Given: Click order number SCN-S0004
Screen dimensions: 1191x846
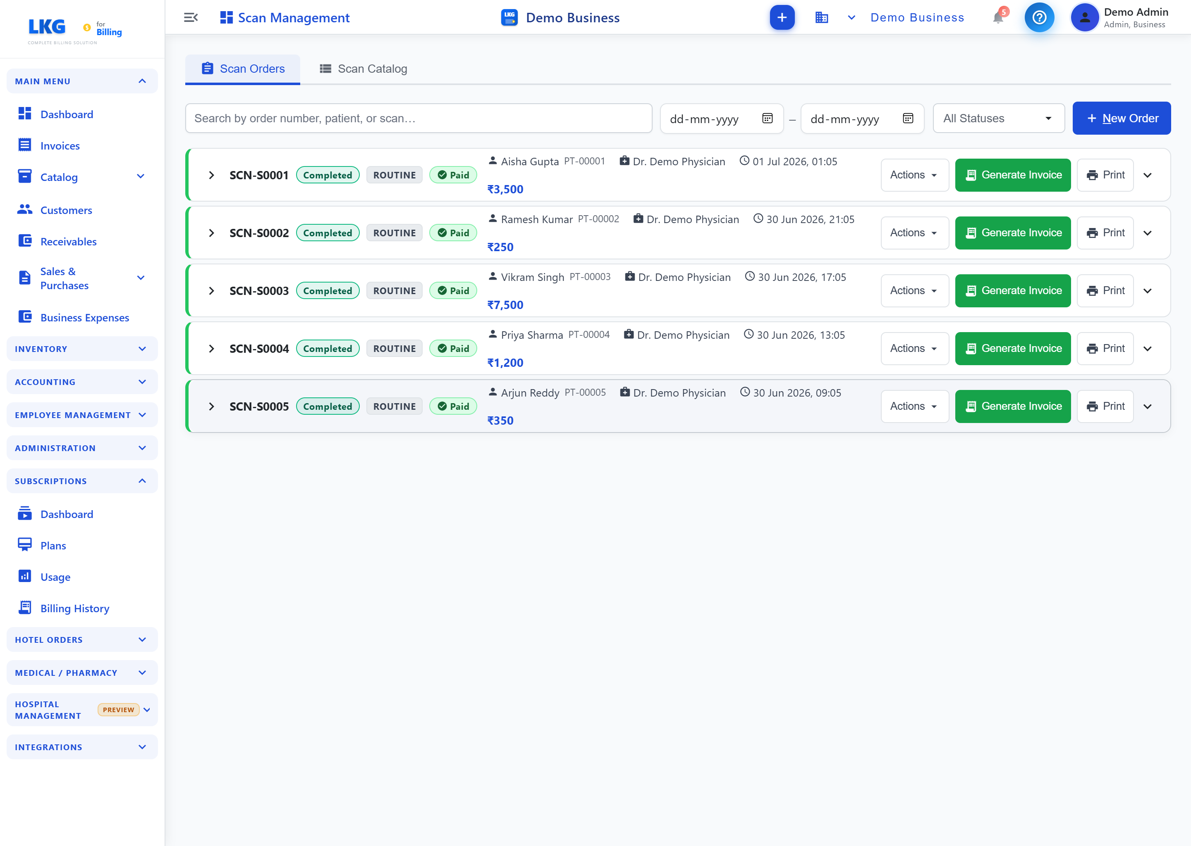Looking at the screenshot, I should pos(258,349).
